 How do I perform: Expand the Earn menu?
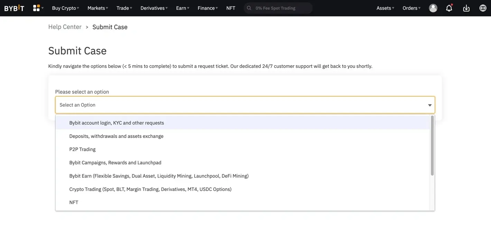[183, 8]
